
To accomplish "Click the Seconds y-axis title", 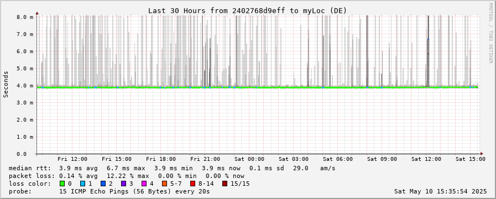I will pos(6,84).
